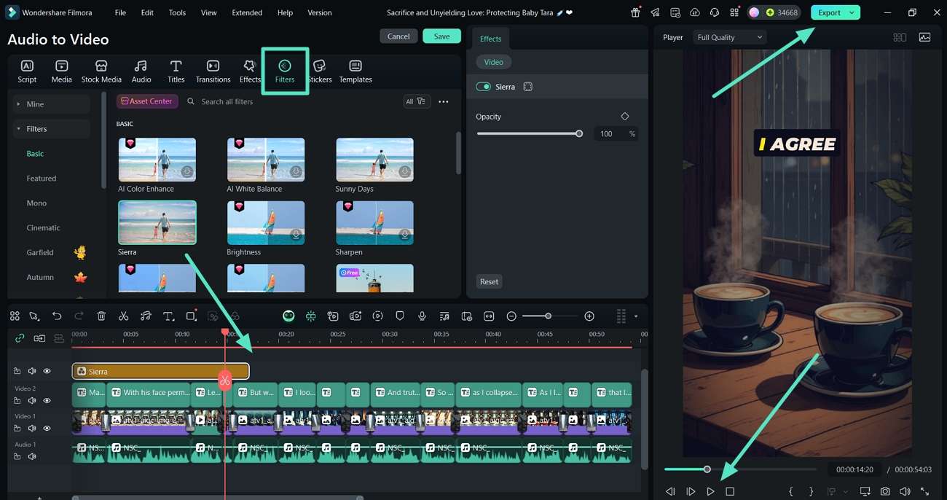Viewport: 947px width, 500px height.
Task: Open the scope waveform icon above player
Action: point(924,37)
